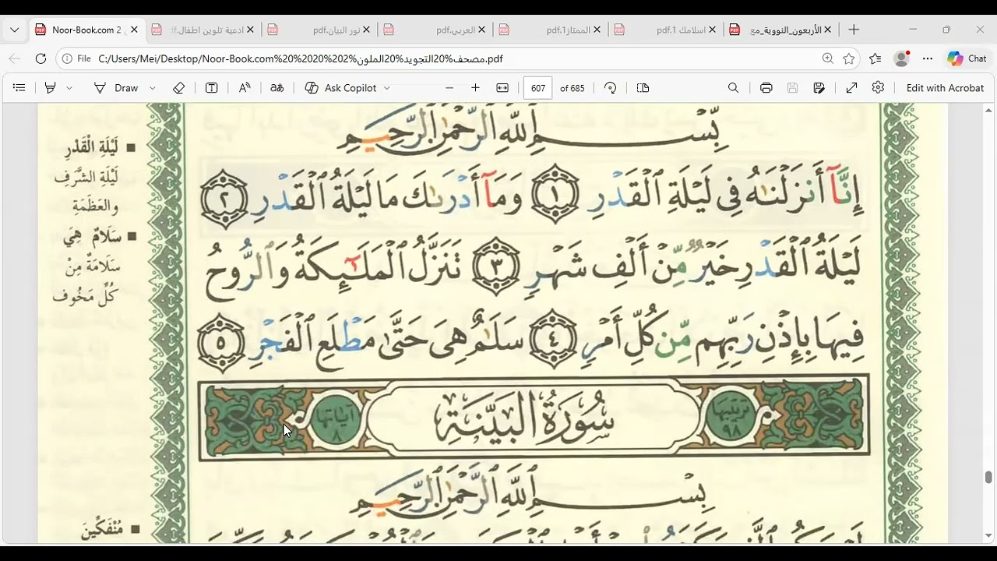
Task: Activate the Draw tool
Action: pyautogui.click(x=116, y=88)
